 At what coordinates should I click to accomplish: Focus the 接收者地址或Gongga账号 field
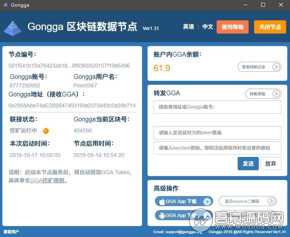tap(217, 107)
